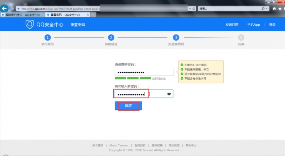285x156 pixels.
Task: Click the 至少含数字/字母/字符2种组合 check icon
Action: (182, 74)
